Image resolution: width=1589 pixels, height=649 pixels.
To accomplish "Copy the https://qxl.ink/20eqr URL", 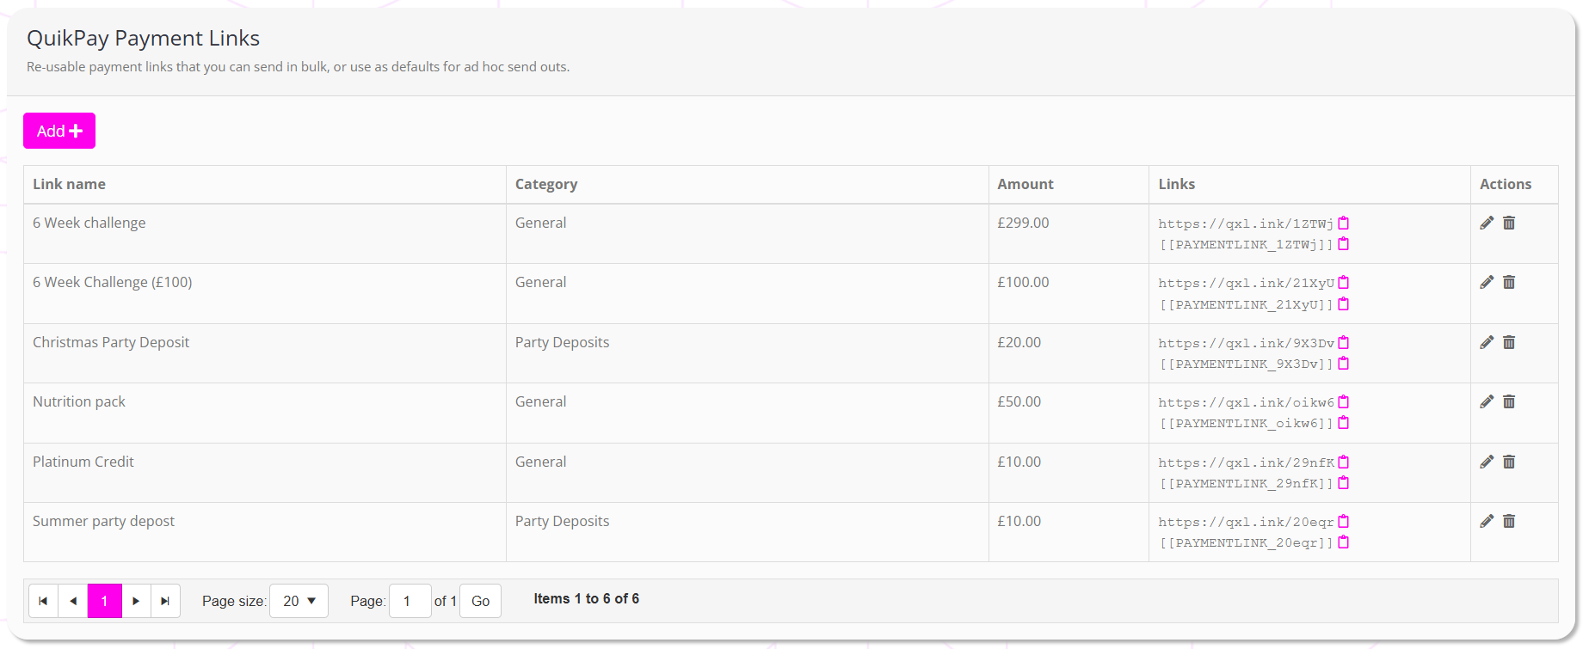I will 1344,521.
